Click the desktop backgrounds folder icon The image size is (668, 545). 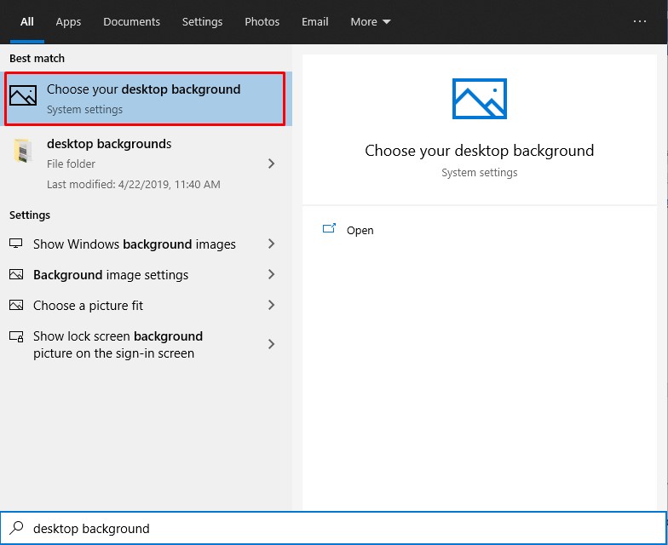pyautogui.click(x=22, y=152)
